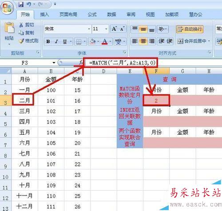Undo the last action
Viewport: 222px width, 211px height.
tap(29, 4)
